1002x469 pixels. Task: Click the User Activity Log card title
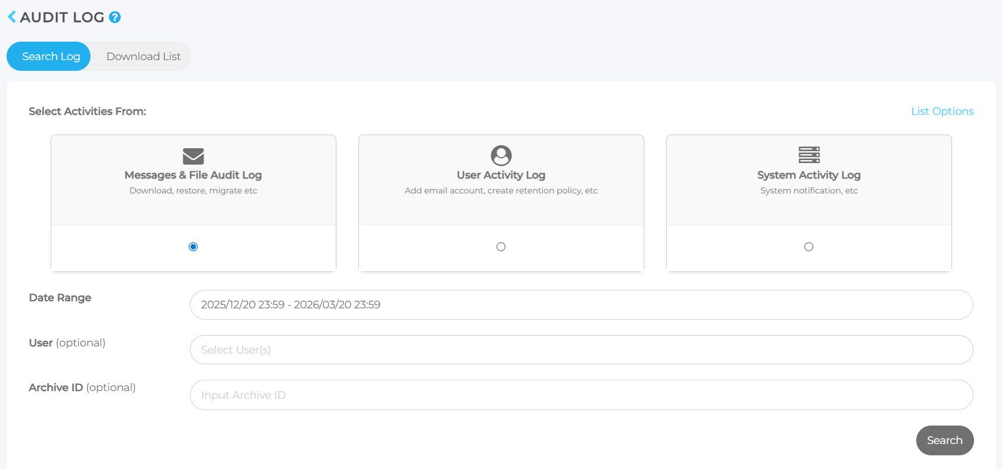click(x=501, y=175)
